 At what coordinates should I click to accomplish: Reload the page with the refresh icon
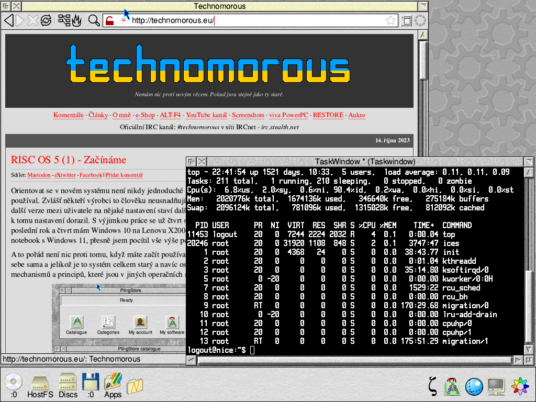tap(46, 20)
